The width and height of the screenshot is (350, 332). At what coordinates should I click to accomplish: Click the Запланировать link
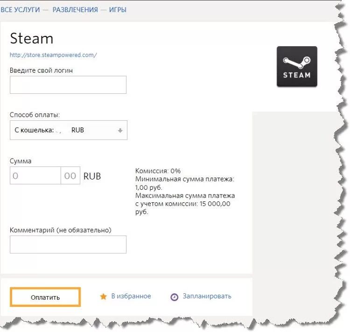207,296
